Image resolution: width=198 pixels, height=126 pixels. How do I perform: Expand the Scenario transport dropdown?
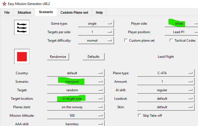pos(76,82)
